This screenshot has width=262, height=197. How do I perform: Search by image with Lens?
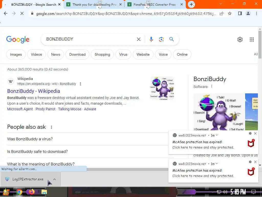point(161,39)
